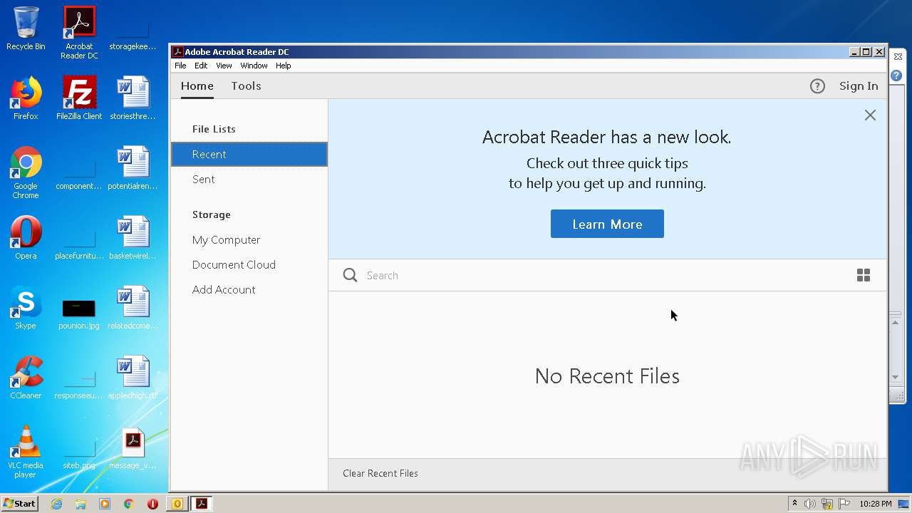Open the Edit menu
Screen dimensions: 912x513
click(201, 66)
